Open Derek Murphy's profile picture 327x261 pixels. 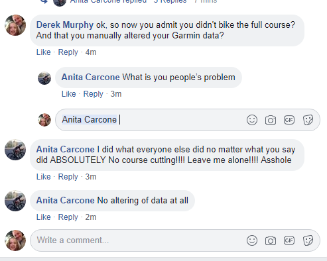15,25
